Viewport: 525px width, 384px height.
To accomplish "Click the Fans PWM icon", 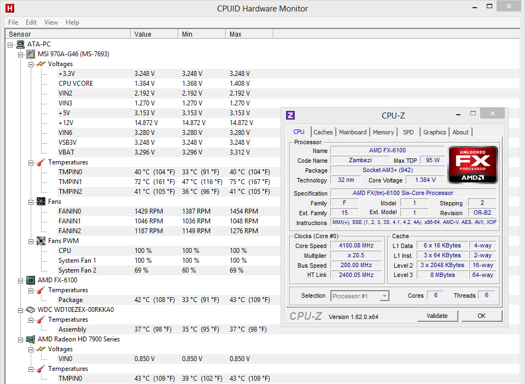I will coord(41,241).
